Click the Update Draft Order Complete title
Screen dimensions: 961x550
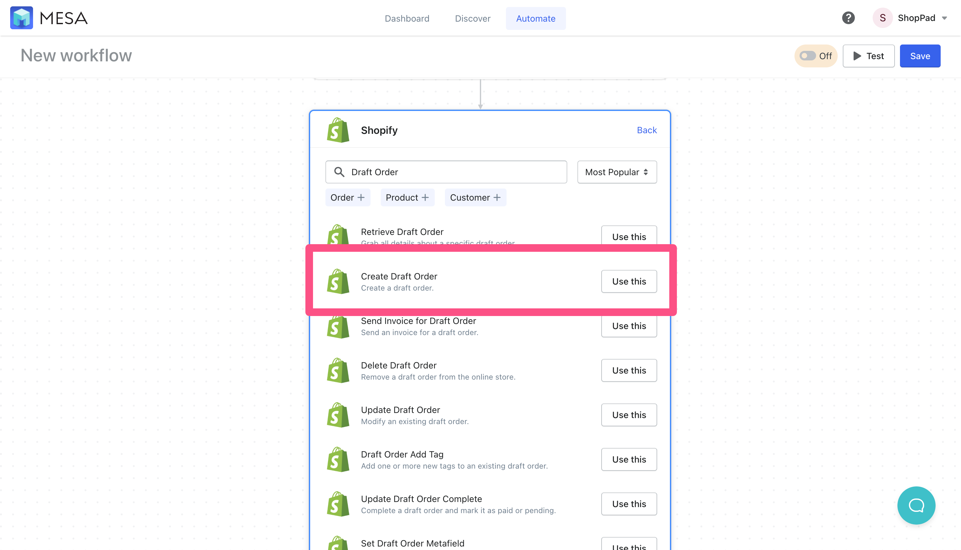point(421,499)
